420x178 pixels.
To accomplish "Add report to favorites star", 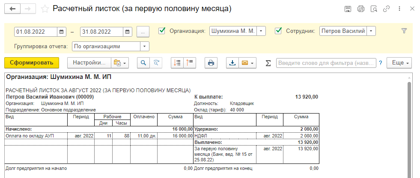I will point(45,9).
